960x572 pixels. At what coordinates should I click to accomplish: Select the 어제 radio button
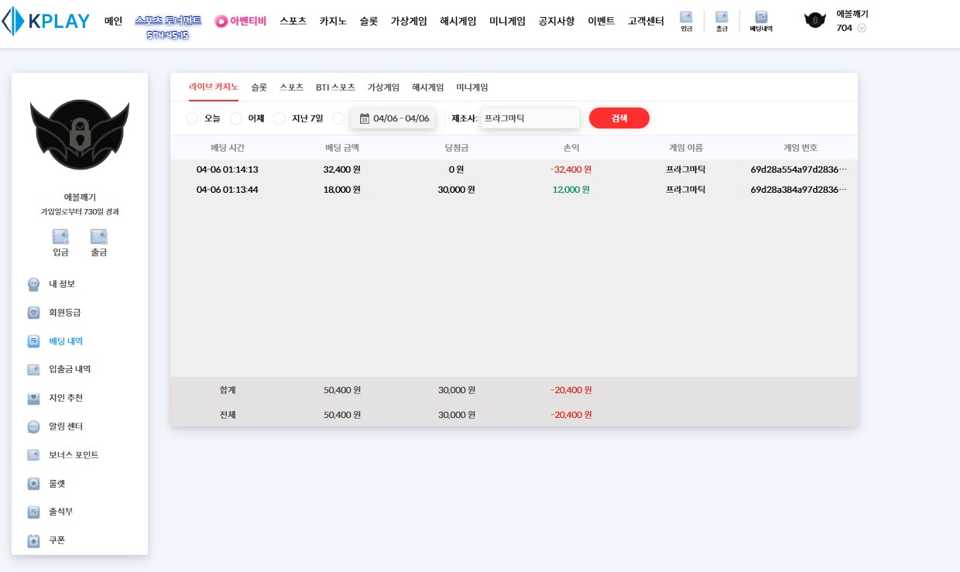(236, 118)
